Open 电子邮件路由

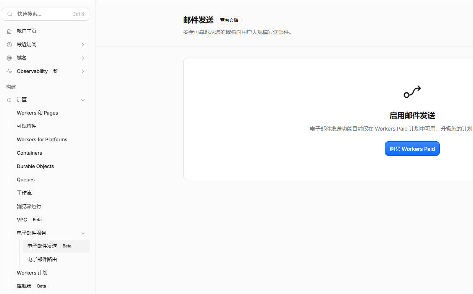[x=42, y=260]
